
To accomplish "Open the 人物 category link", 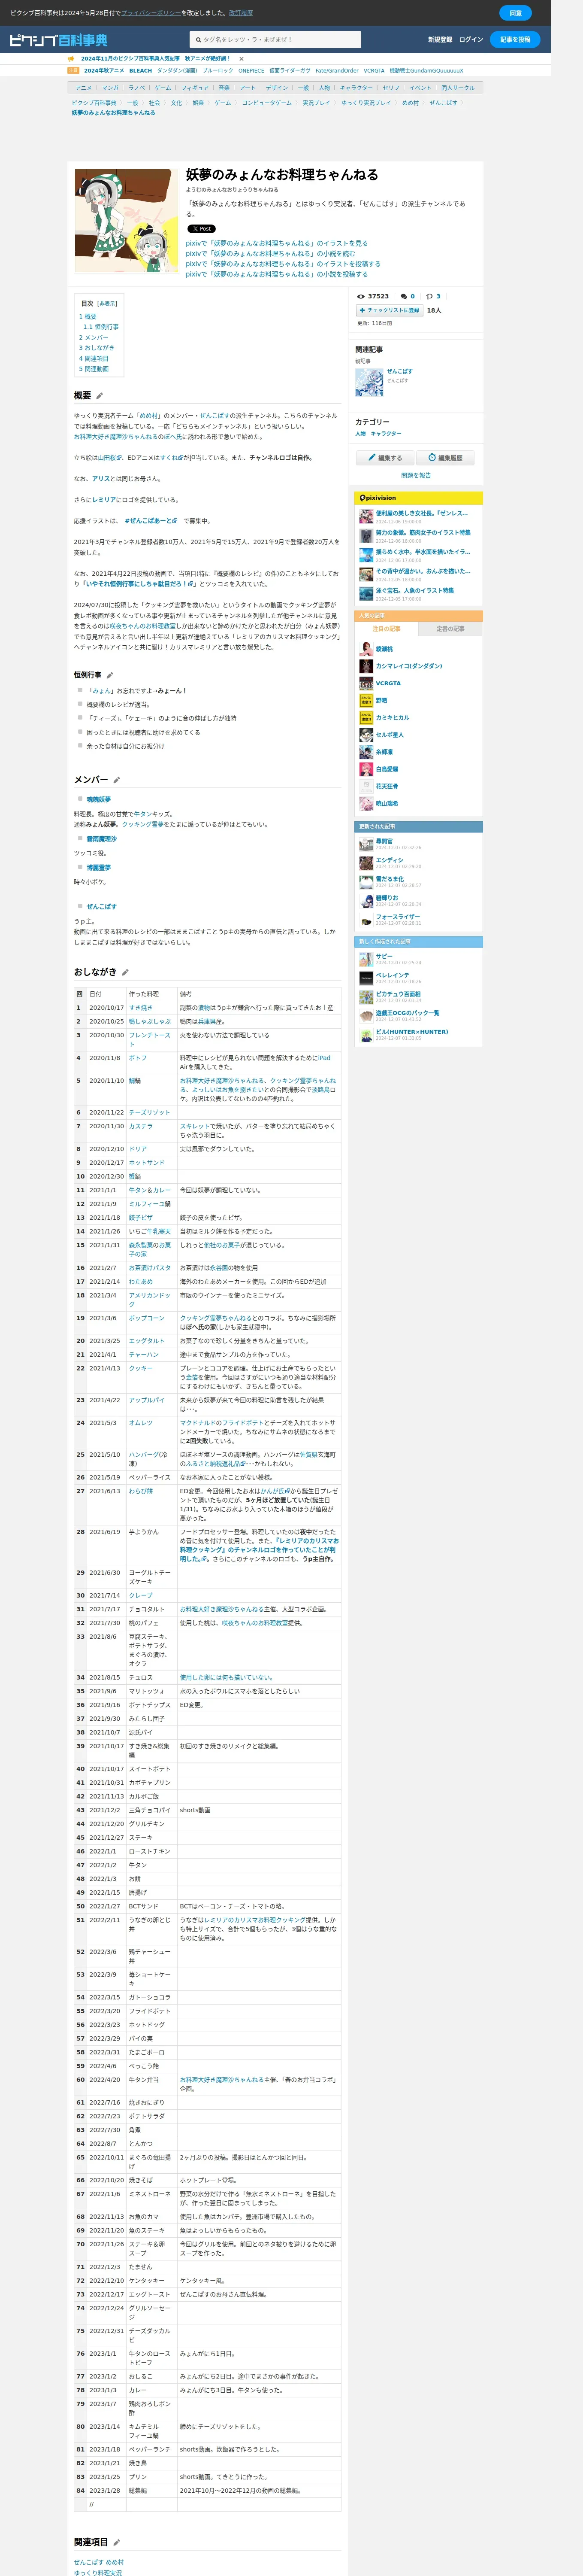I will [x=360, y=434].
